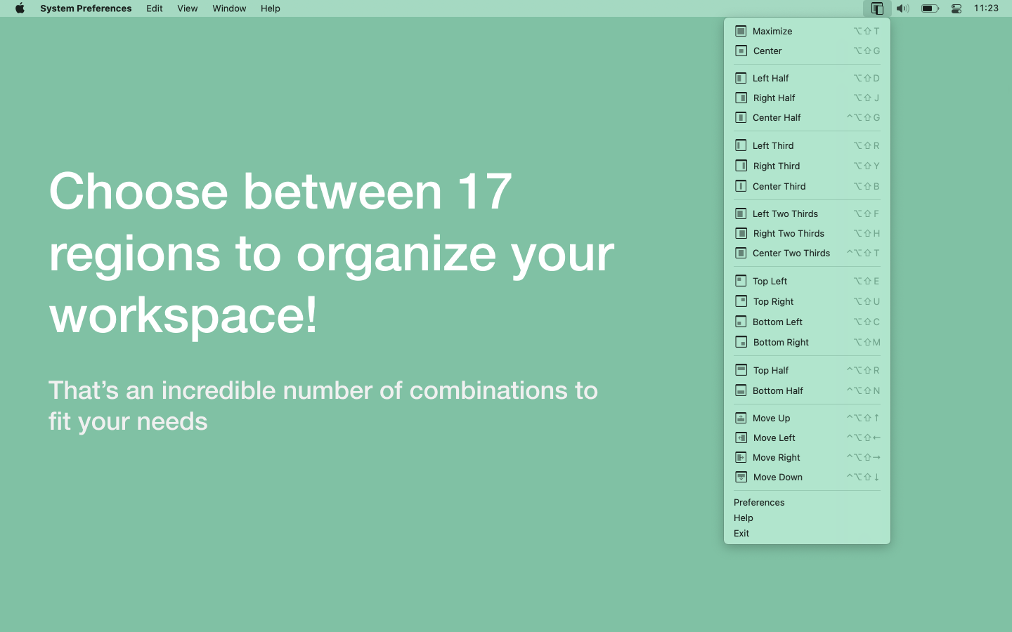Click the Move Down icon
The height and width of the screenshot is (632, 1012).
(x=741, y=477)
